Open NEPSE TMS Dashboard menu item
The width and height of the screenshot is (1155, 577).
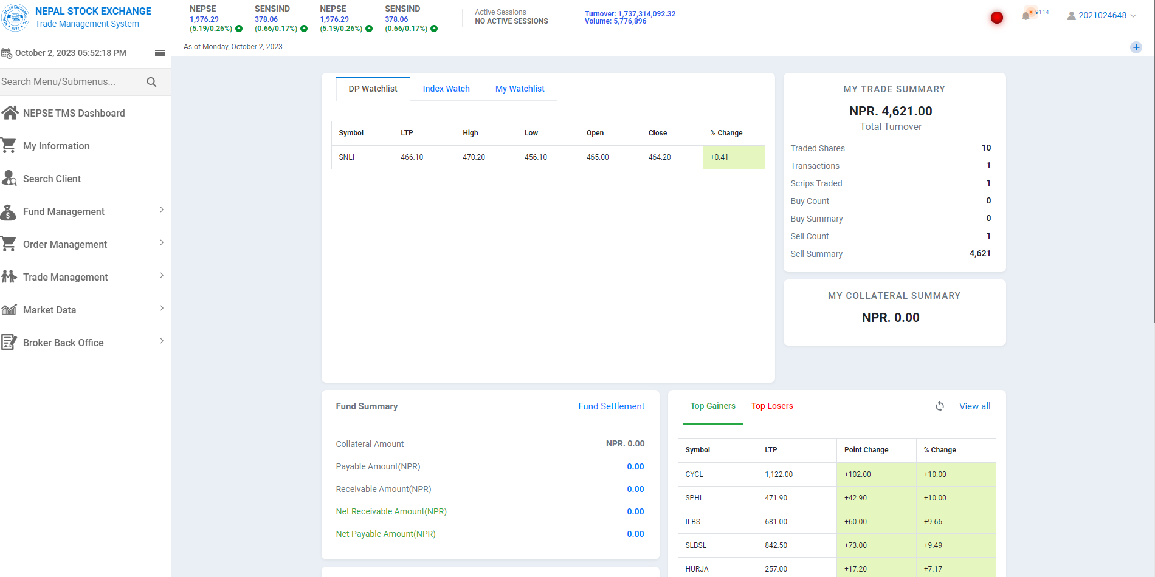coord(74,113)
